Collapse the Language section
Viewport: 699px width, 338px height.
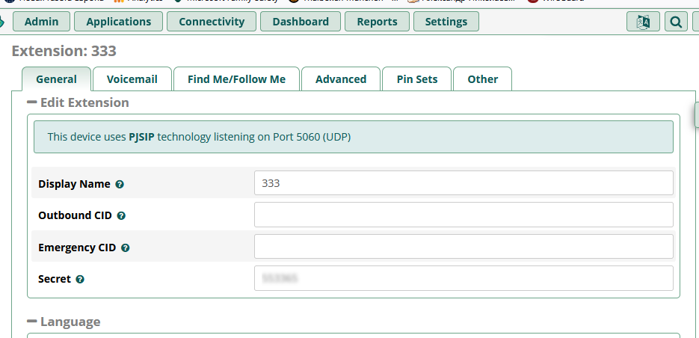pyautogui.click(x=32, y=322)
